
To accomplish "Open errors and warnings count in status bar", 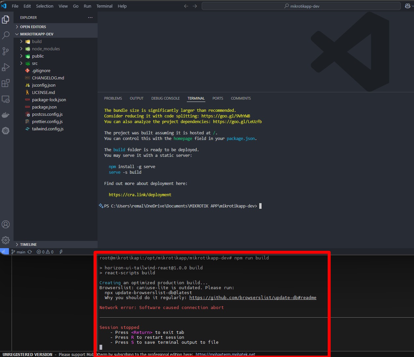I will [45, 252].
